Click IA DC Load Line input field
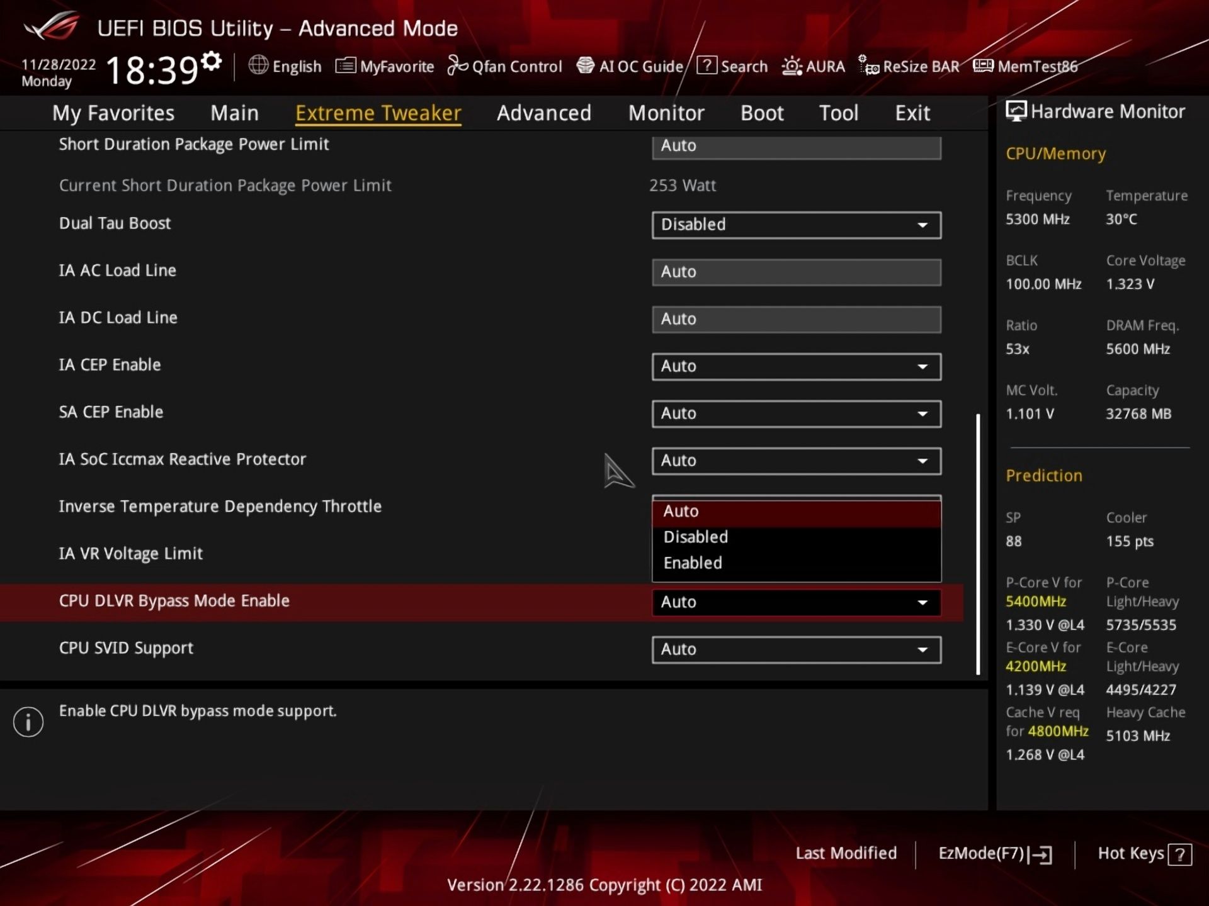This screenshot has height=906, width=1209. click(797, 319)
